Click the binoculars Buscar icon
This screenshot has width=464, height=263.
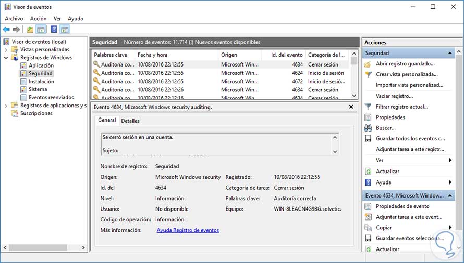pos(368,128)
